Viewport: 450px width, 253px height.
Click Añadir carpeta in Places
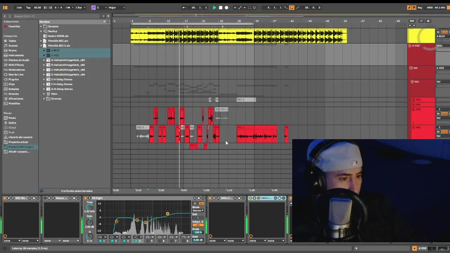tap(19, 152)
